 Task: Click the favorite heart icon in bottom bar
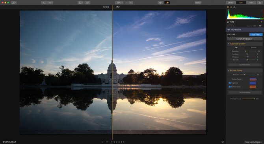tap(107, 142)
